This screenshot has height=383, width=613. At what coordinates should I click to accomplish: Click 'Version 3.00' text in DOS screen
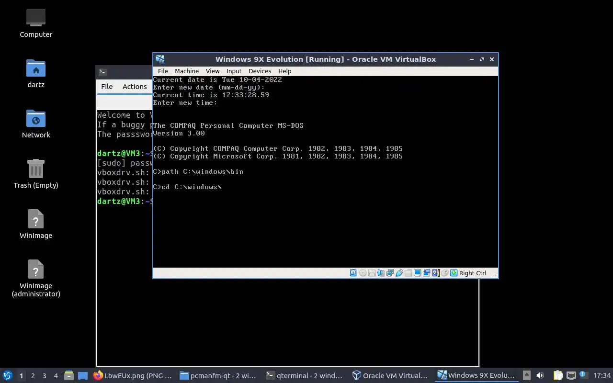point(179,133)
